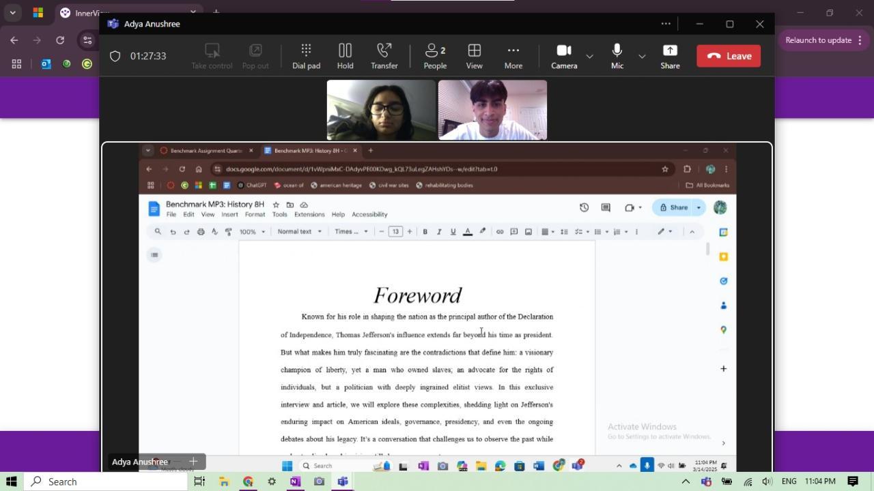Show hidden system tray icons
The image size is (874, 491).
coord(686,481)
